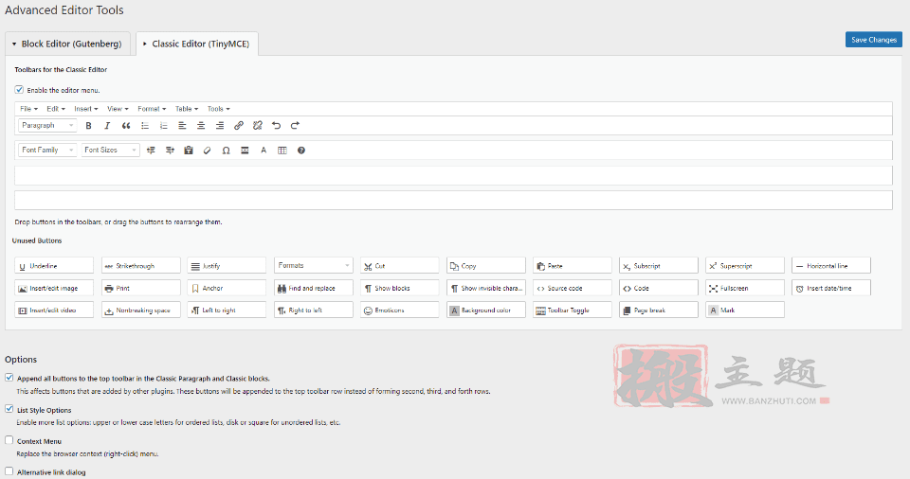Image resolution: width=910 pixels, height=479 pixels.
Task: Select the Underline unused button
Action: pyautogui.click(x=54, y=266)
